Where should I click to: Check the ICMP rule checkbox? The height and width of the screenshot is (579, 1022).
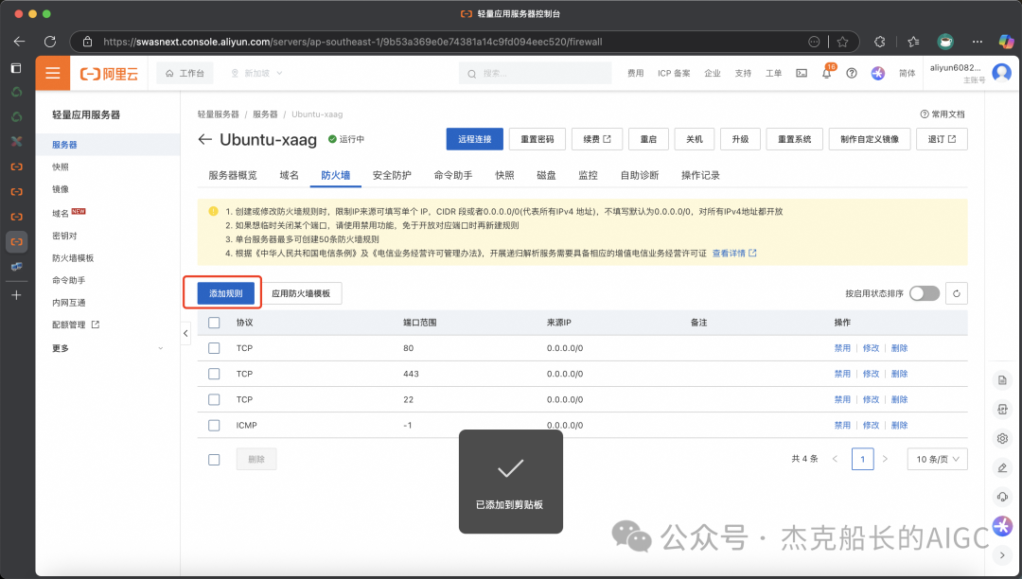point(214,426)
